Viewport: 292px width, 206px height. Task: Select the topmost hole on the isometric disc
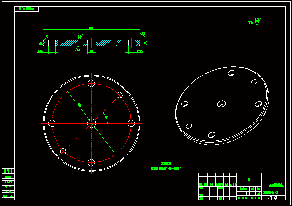coord(231,73)
